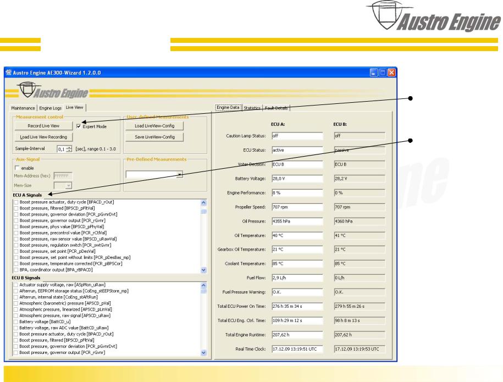The width and height of the screenshot is (503, 382).
Task: Check BPA, coordinator output in ECU A
Action: pos(16,270)
